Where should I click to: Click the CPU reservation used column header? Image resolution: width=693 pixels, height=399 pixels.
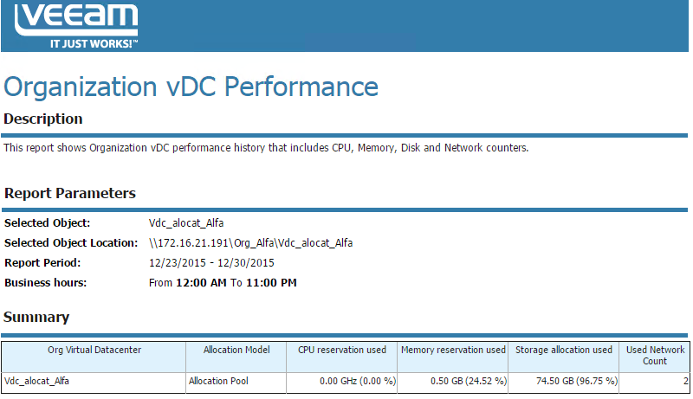[342, 350]
